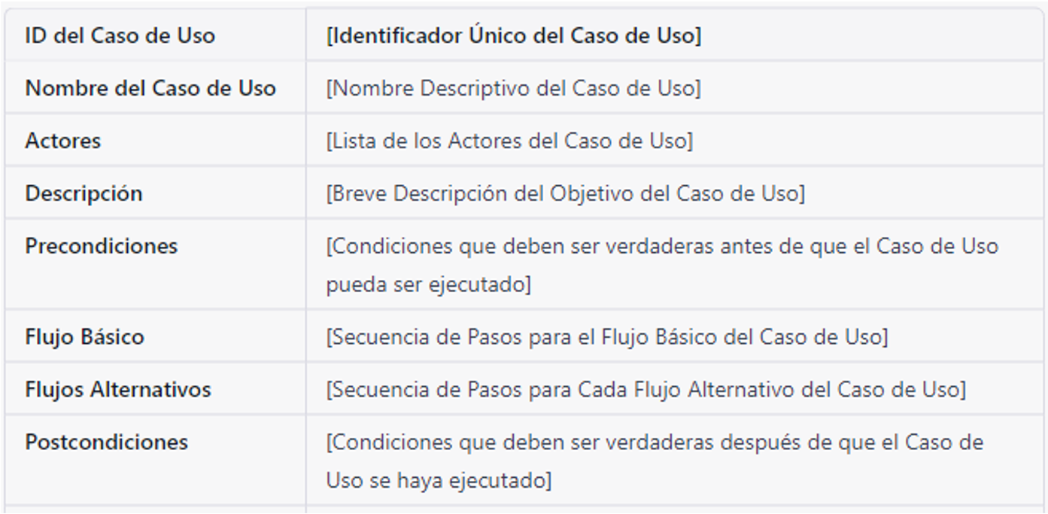Select the "Nombre Descriptivo del Caso de Uso" text
The height and width of the screenshot is (514, 1048).
click(513, 88)
